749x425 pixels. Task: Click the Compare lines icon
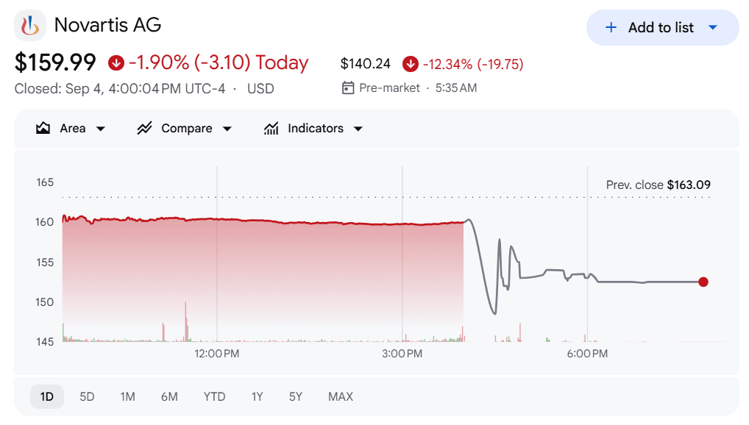(x=144, y=128)
